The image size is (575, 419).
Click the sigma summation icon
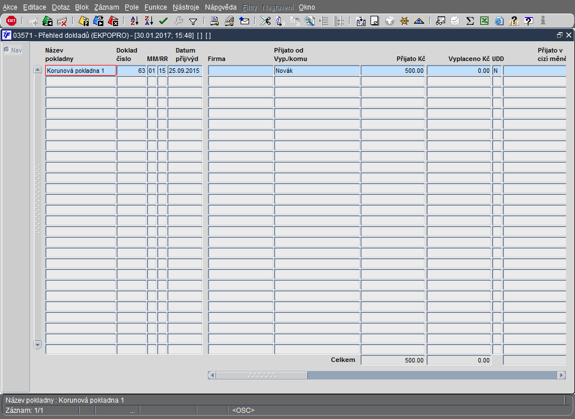(x=470, y=21)
